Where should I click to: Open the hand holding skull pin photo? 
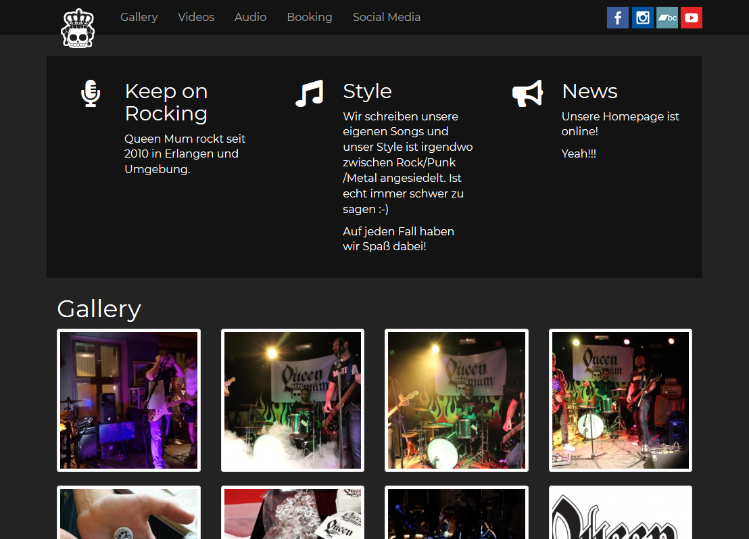pos(129,512)
